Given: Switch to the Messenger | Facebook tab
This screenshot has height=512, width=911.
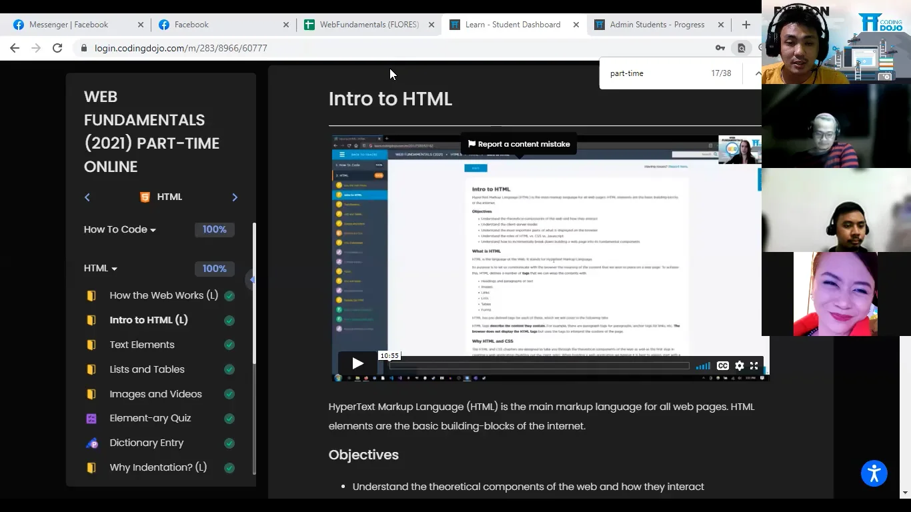Looking at the screenshot, I should click(x=78, y=25).
